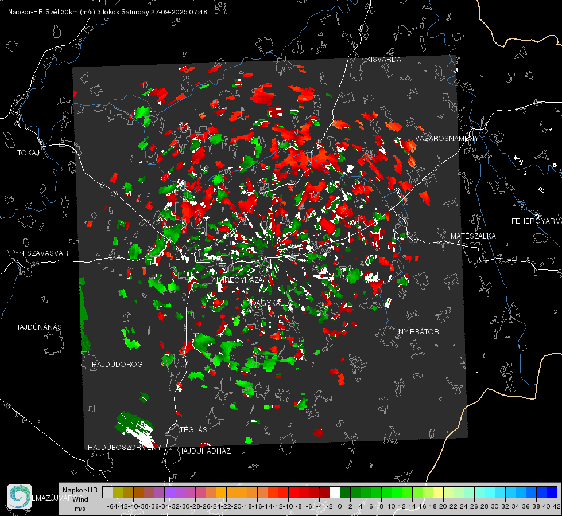Screen dimensions: 562x516
Task: Click the TÉGLÁS town label
Action: click(193, 429)
